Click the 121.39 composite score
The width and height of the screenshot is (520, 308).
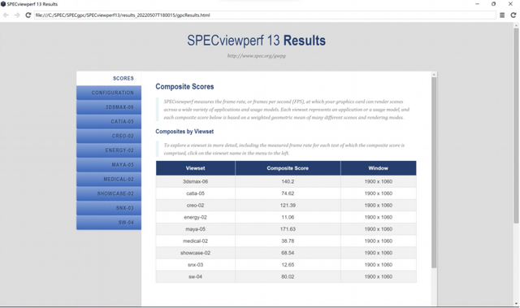288,206
